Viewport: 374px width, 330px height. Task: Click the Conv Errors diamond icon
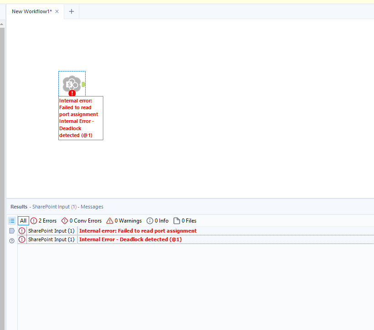tap(64, 221)
